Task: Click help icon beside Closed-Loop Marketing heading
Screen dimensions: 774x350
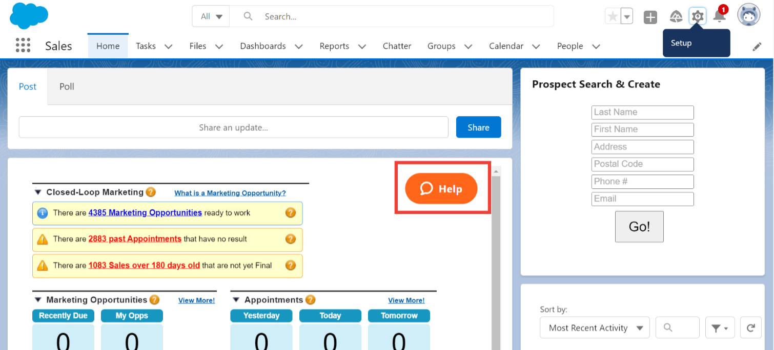Action: point(151,192)
